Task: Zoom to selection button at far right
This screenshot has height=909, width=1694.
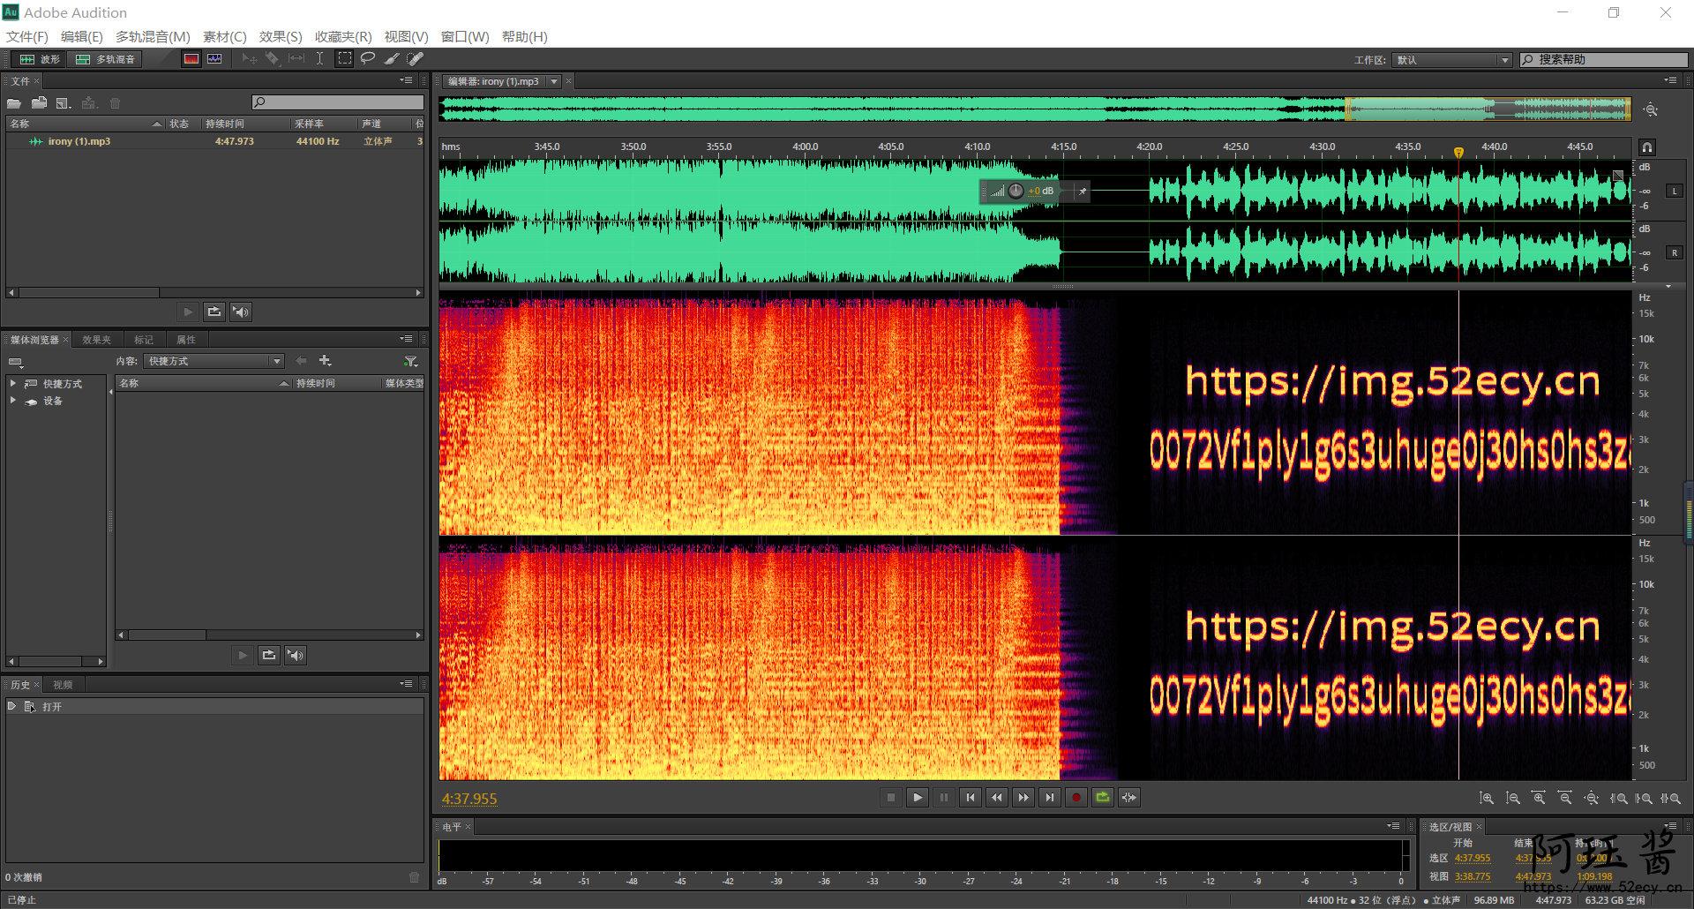Action: 1670,798
